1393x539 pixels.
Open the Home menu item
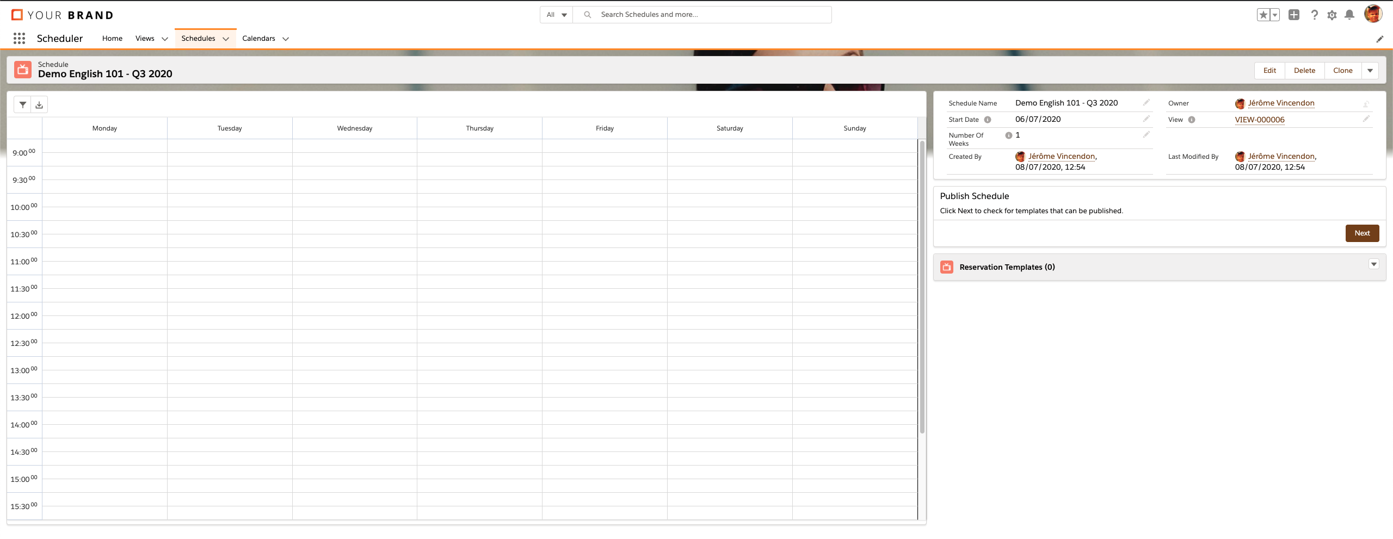click(112, 38)
